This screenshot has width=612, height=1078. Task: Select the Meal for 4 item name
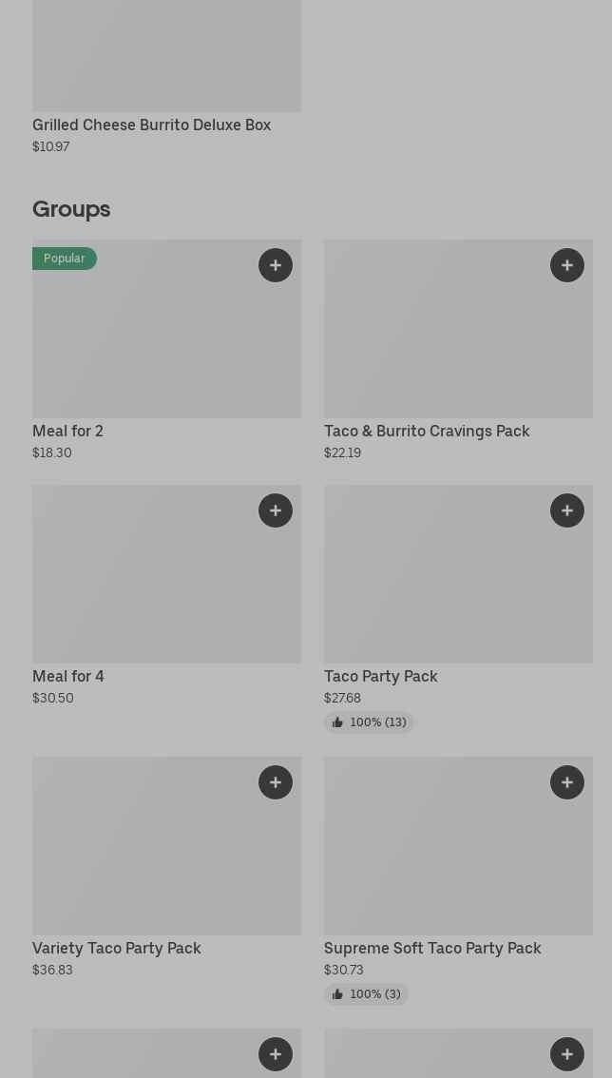68,677
